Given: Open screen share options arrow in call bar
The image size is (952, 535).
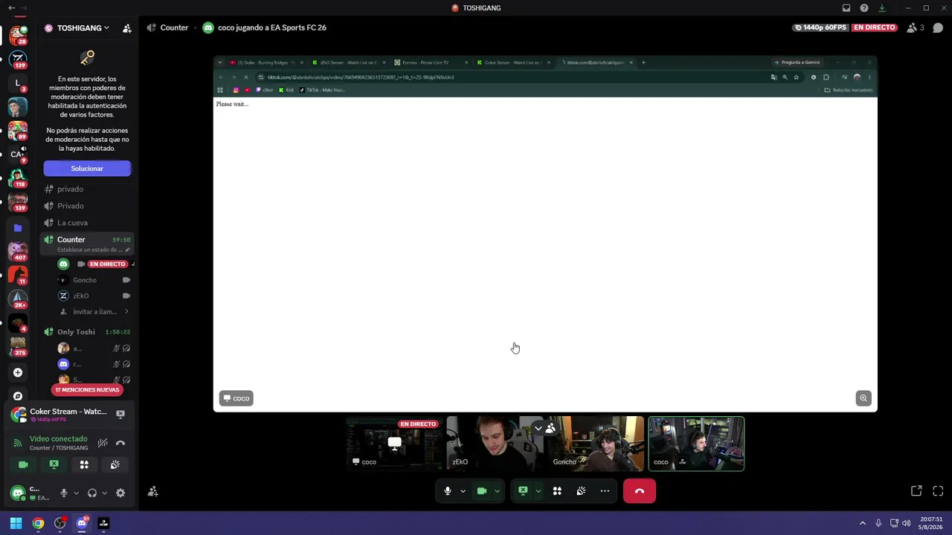Looking at the screenshot, I should 538,491.
